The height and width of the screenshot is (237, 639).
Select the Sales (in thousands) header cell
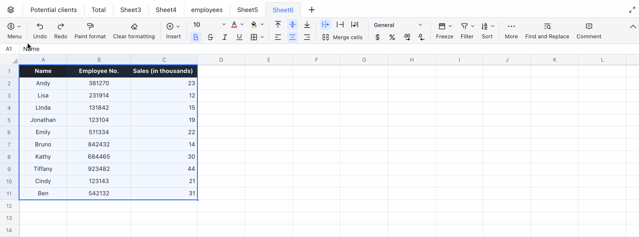coord(164,71)
